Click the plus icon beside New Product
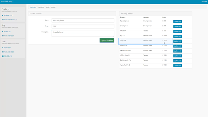208x117 pixels. pos(3,16)
